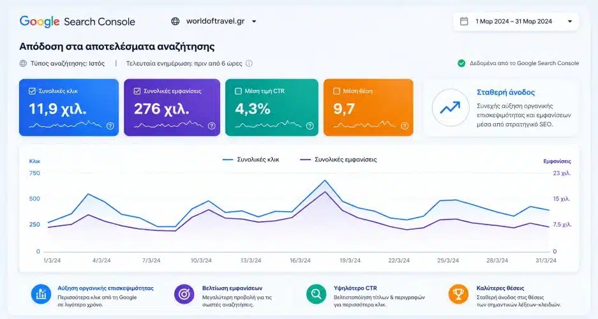Click the 4,3% CTR value
This screenshot has height=319, width=598.
(x=253, y=109)
